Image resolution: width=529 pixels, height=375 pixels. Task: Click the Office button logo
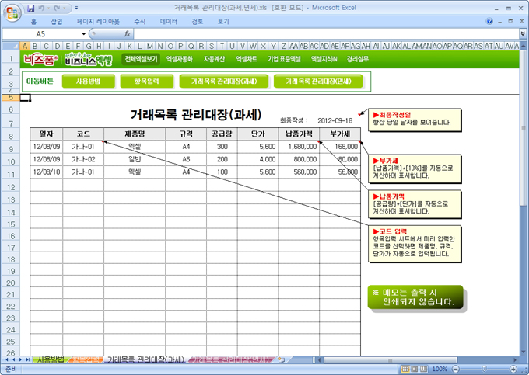[12, 13]
